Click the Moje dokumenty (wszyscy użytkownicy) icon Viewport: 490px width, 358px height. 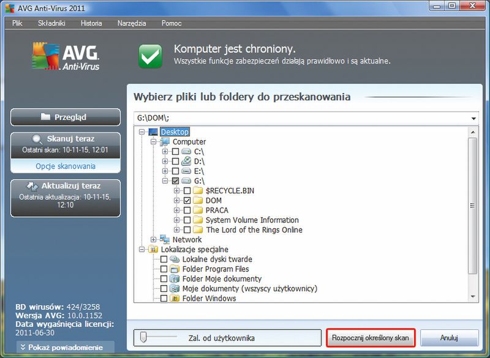(x=175, y=288)
